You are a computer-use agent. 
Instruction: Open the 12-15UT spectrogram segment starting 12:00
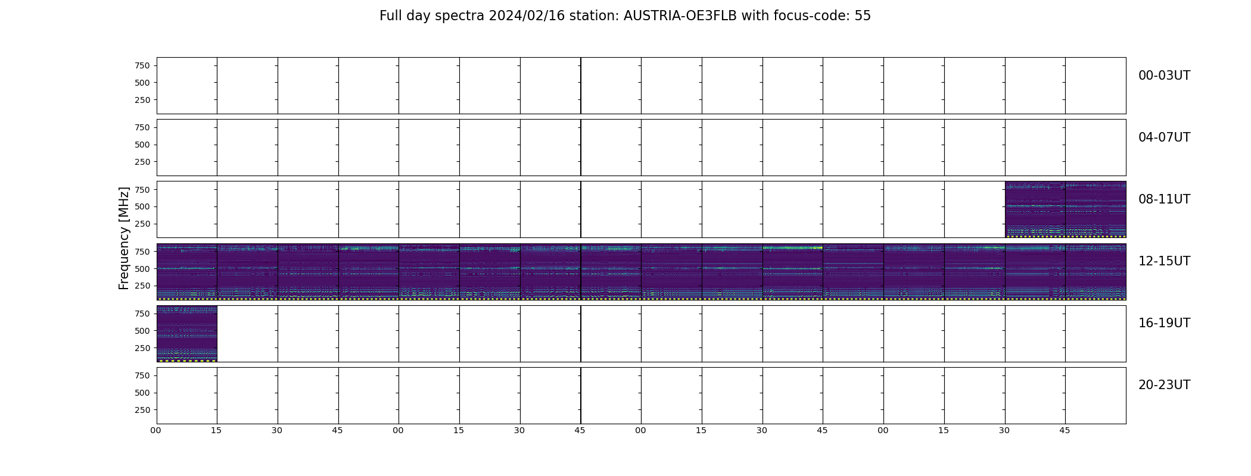tap(187, 272)
